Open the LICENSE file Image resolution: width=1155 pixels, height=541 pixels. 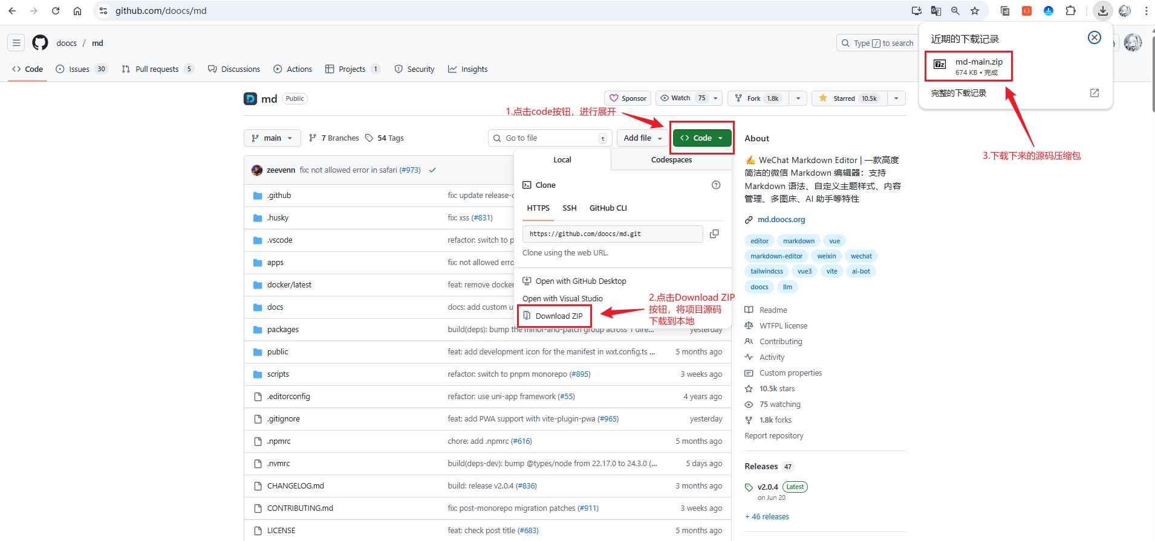click(281, 531)
